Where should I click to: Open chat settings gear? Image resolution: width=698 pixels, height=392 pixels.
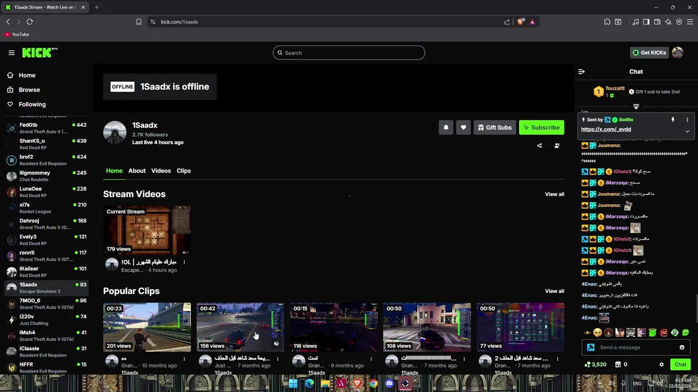(x=661, y=365)
